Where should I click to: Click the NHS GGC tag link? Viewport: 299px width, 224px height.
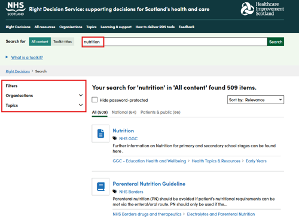129,138
